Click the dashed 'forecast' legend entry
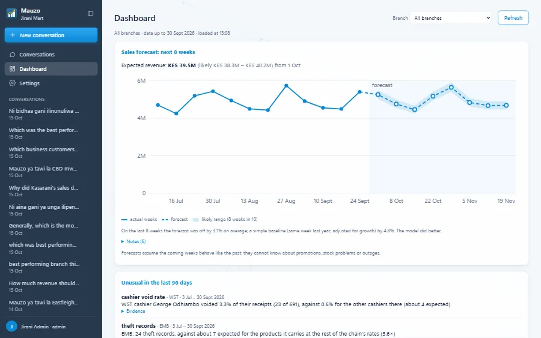Screen dimensions: 541x338 coord(174,220)
